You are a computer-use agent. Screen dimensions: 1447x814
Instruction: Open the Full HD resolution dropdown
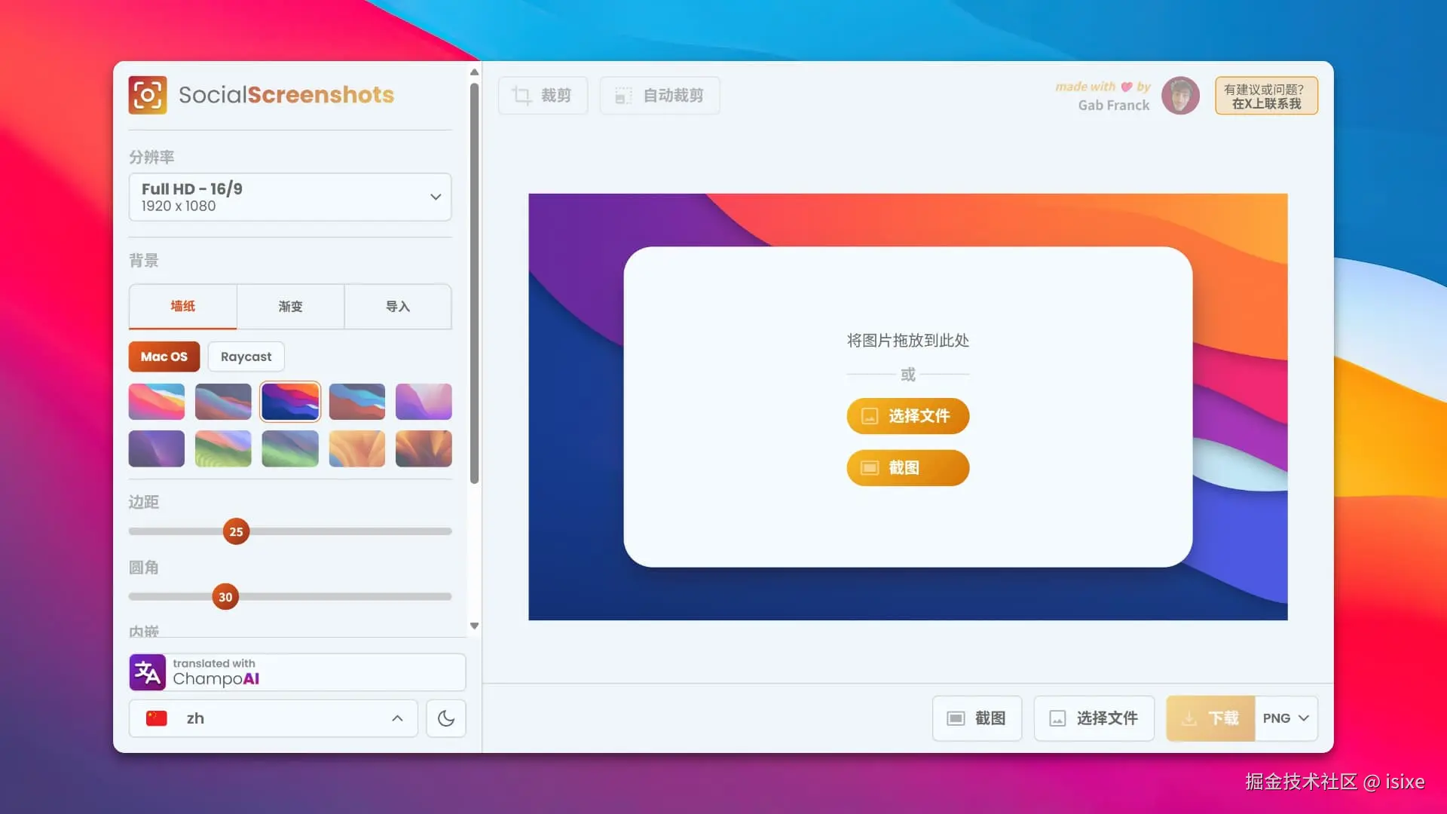point(290,197)
